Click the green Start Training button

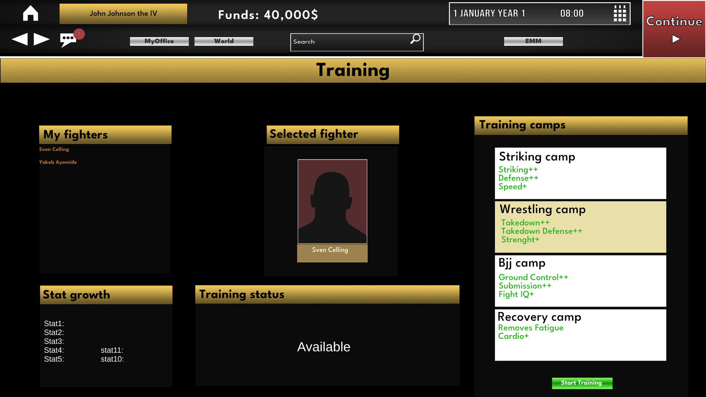582,383
